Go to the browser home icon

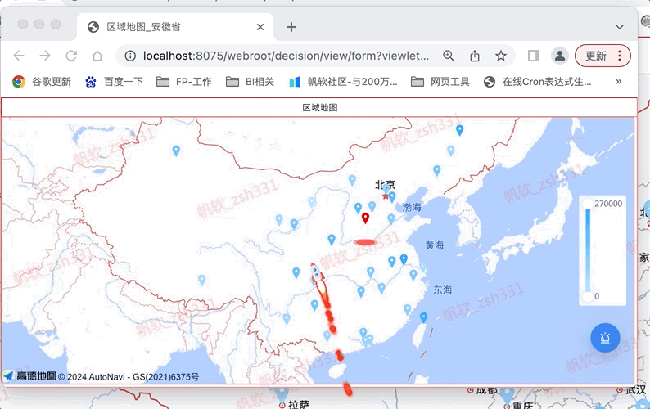(97, 56)
